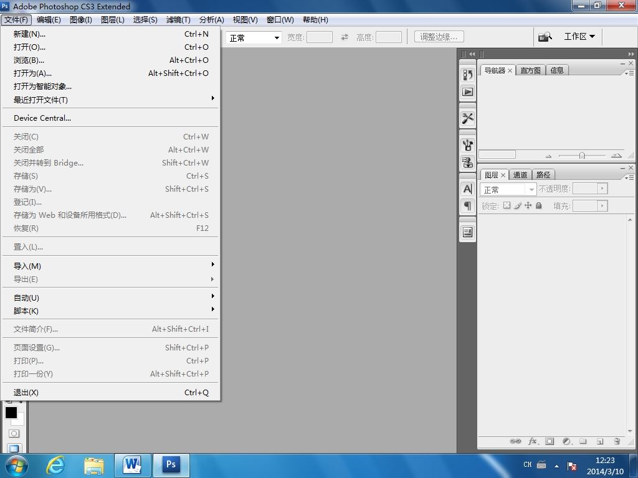The image size is (638, 478).
Task: Open the Actions panel play icon
Action: pyautogui.click(x=467, y=92)
